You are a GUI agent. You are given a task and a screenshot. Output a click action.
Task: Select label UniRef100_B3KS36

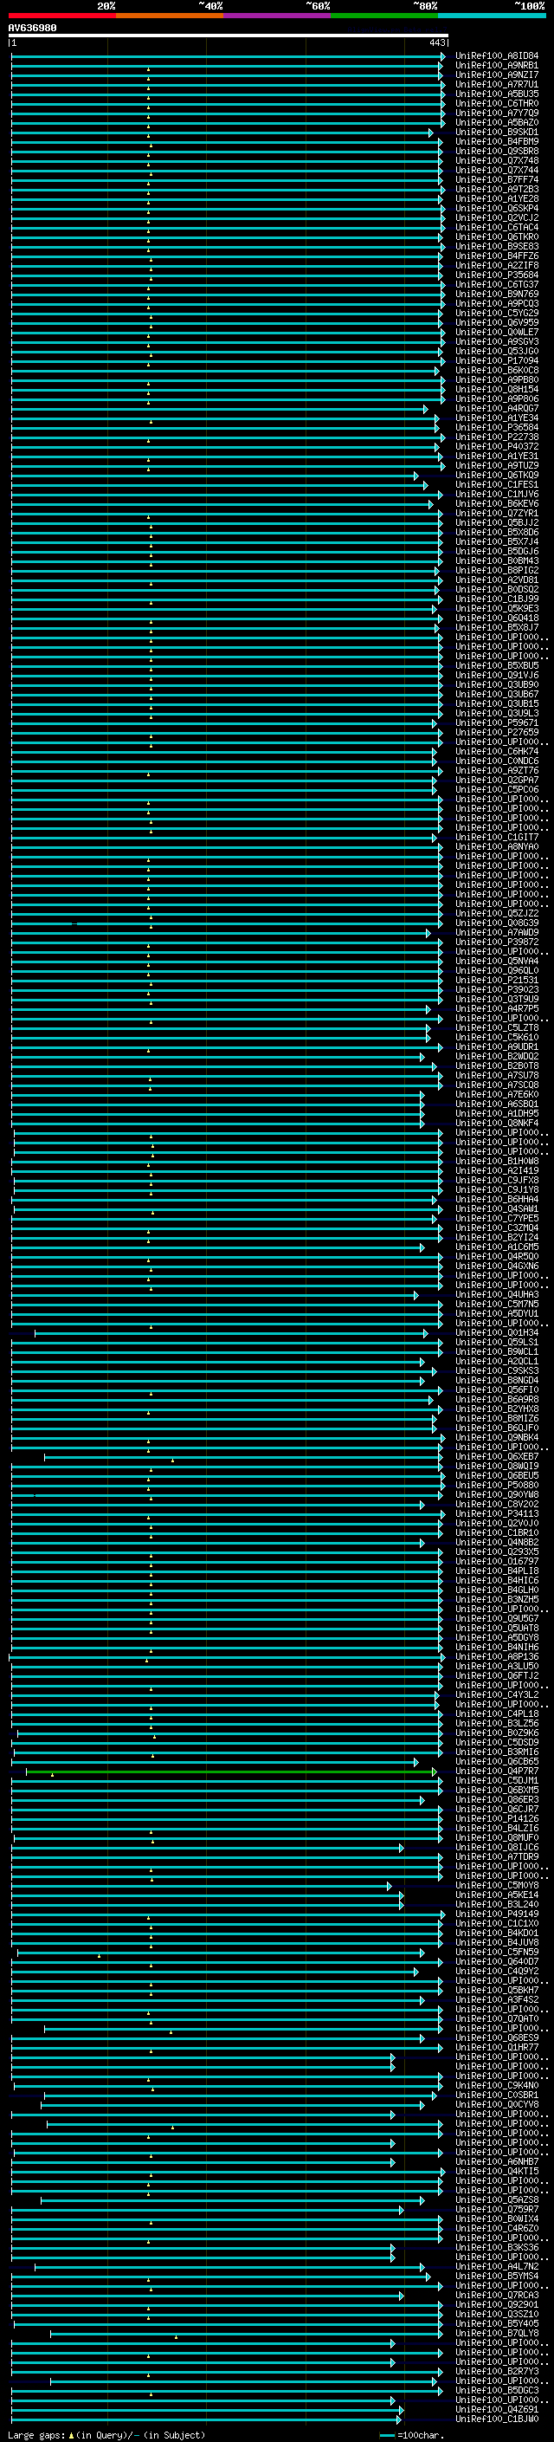[x=497, y=2247]
